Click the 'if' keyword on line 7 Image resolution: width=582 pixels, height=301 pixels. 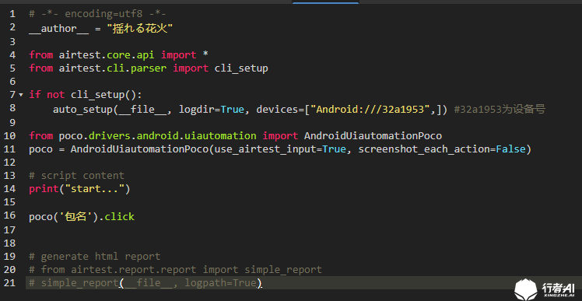point(35,95)
